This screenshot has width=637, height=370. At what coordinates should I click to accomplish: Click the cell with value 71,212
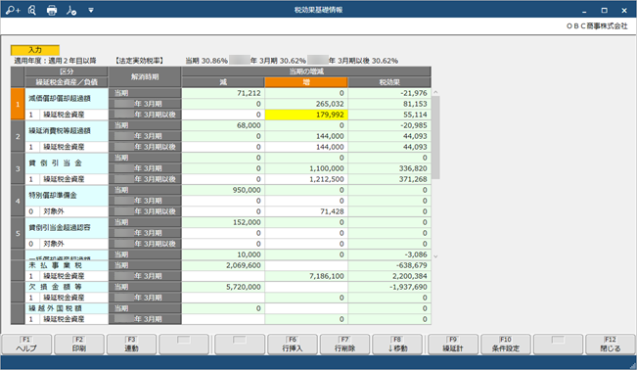coord(223,93)
